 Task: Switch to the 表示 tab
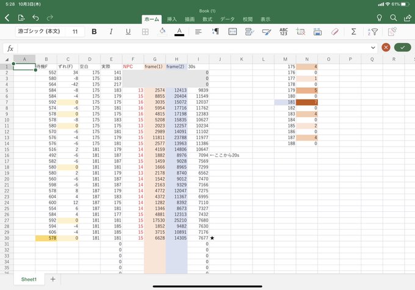coord(265,19)
